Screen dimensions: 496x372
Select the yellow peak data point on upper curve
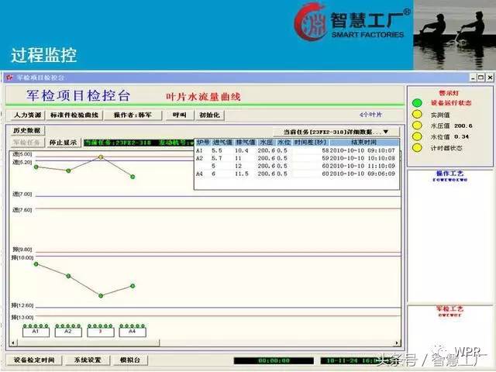(x=101, y=157)
